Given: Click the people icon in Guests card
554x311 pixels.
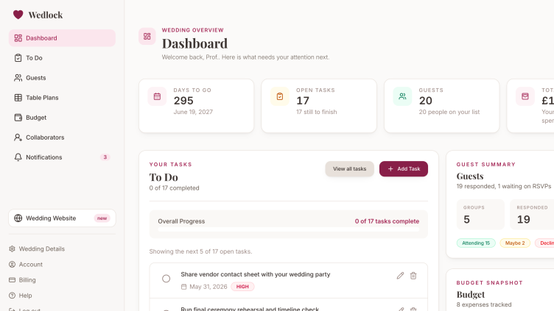Looking at the screenshot, I should tap(402, 96).
